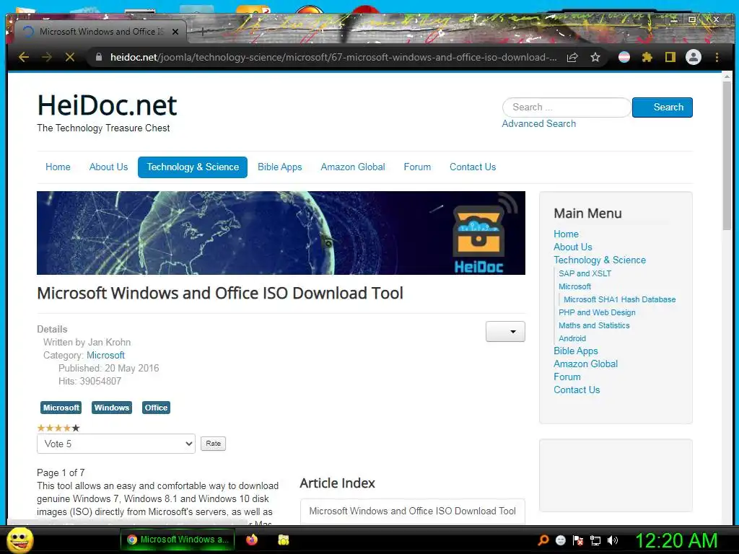Click the orange magnifier tray icon
Screen dimensions: 739x554
(543, 540)
